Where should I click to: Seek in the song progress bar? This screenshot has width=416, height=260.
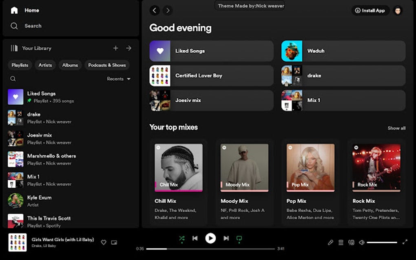pyautogui.click(x=210, y=249)
